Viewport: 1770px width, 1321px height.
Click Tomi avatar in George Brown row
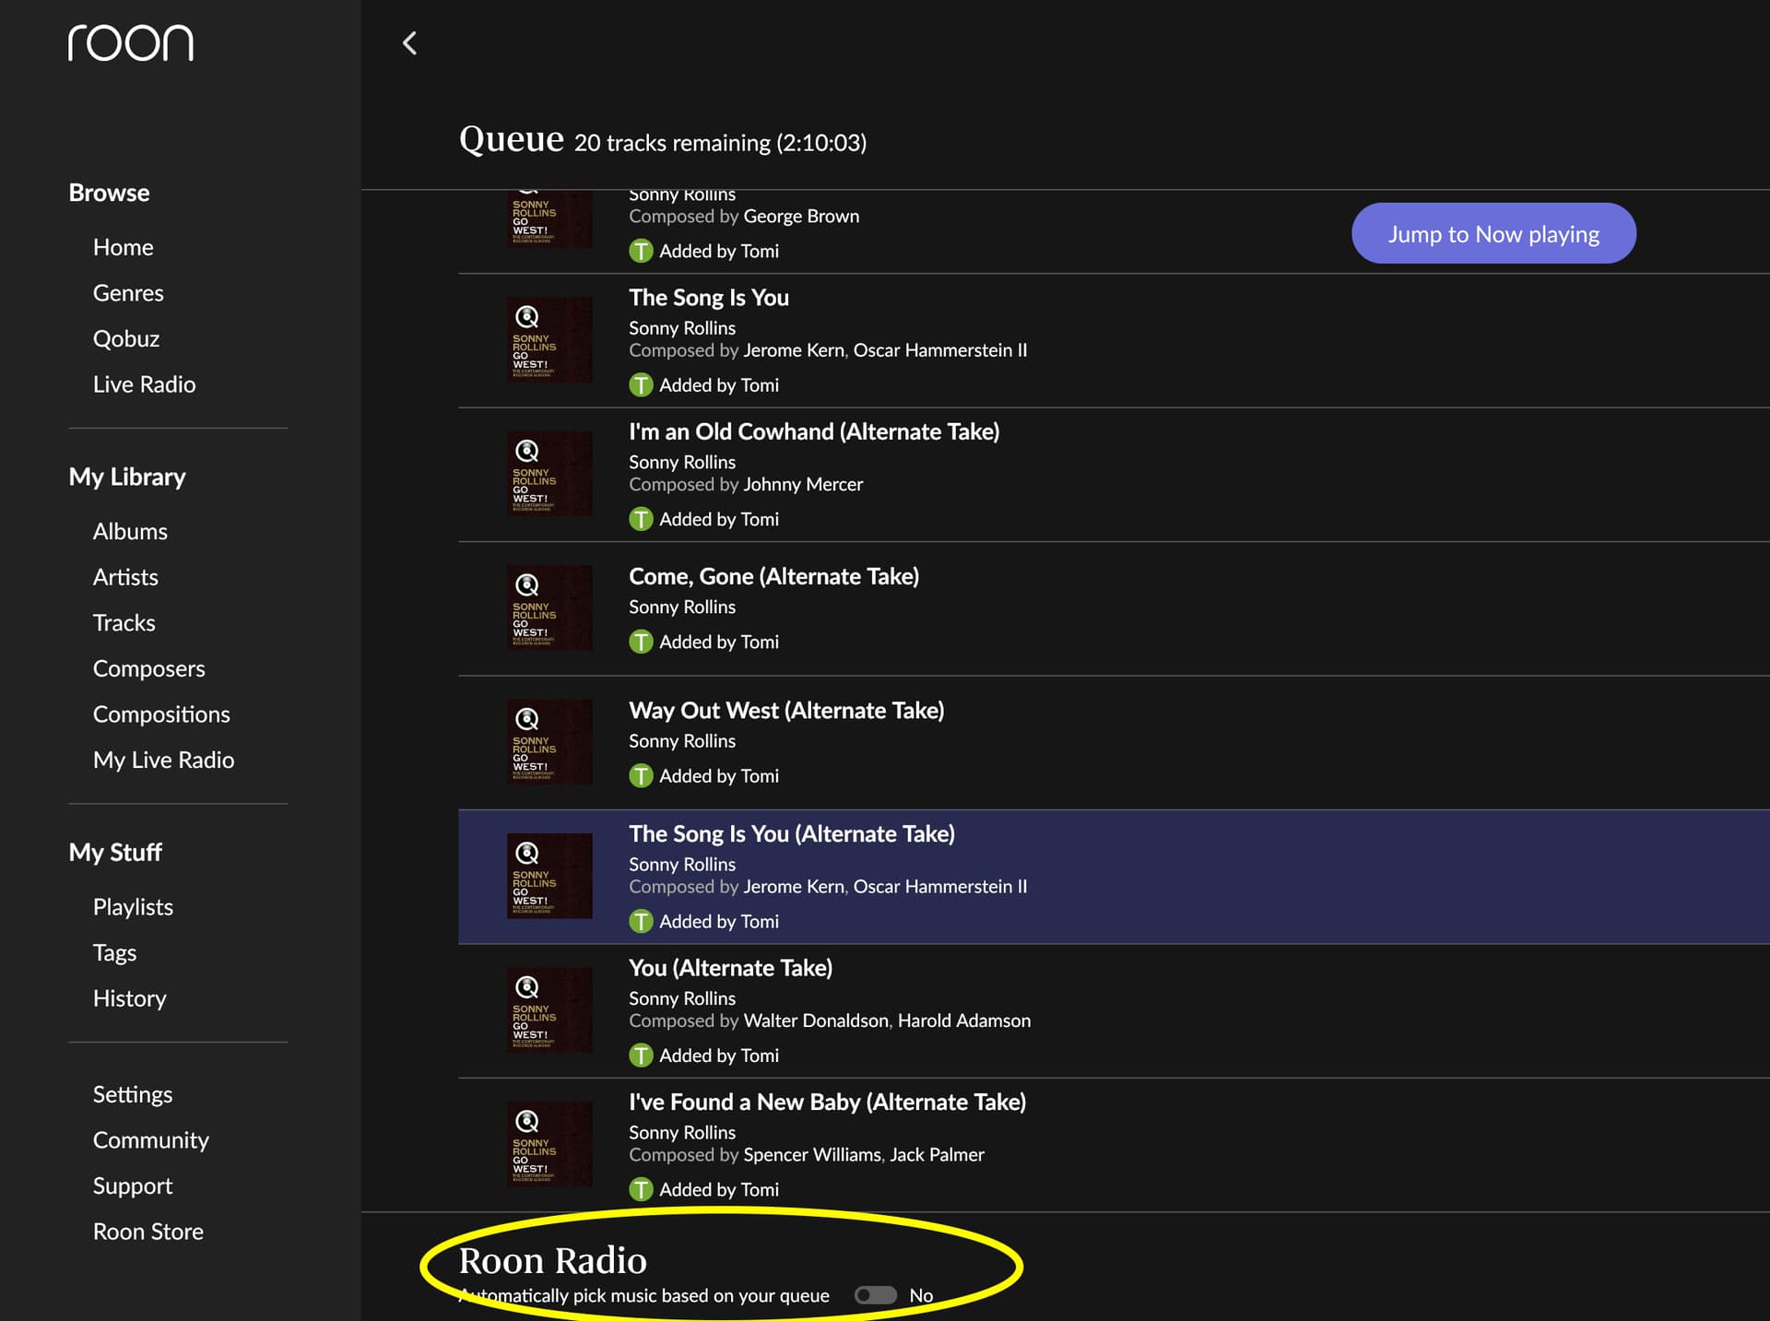pos(641,251)
